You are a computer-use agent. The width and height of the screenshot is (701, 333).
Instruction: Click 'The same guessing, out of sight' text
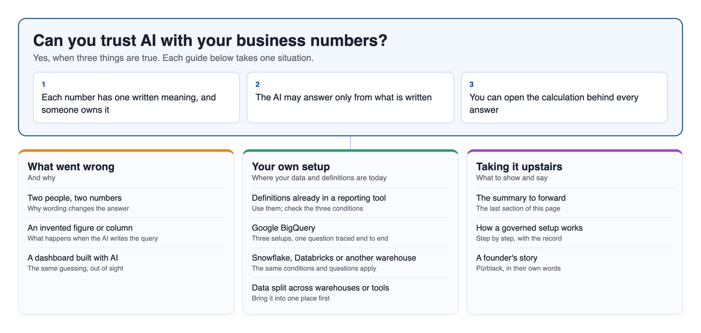pyautogui.click(x=75, y=268)
